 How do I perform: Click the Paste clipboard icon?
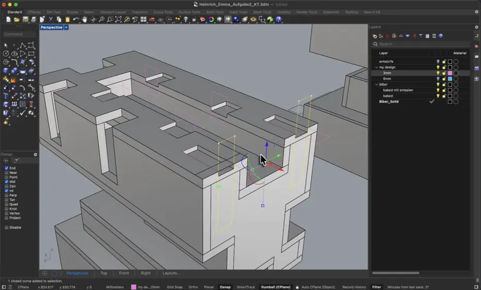pos(67,19)
